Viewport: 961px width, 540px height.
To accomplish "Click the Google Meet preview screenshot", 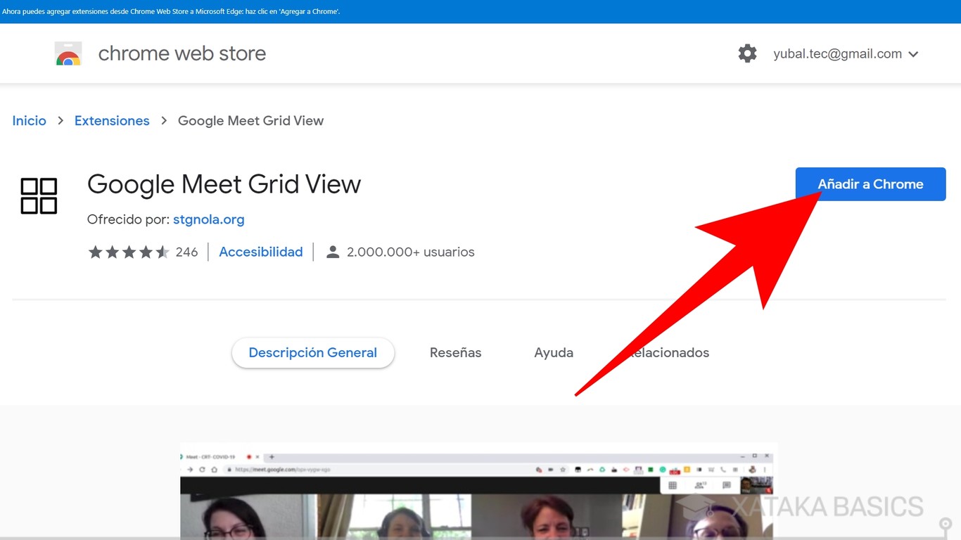I will coord(478,492).
